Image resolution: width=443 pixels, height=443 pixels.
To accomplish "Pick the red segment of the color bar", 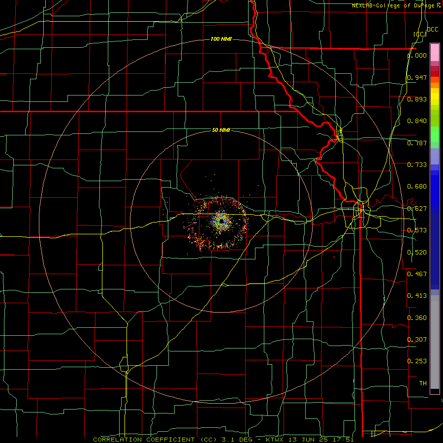I will click(435, 74).
